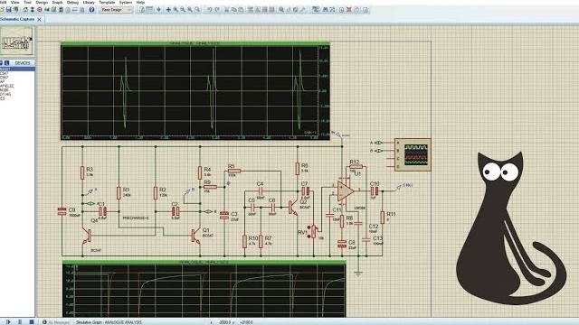Click the Undo toolbar icon

[209, 10]
